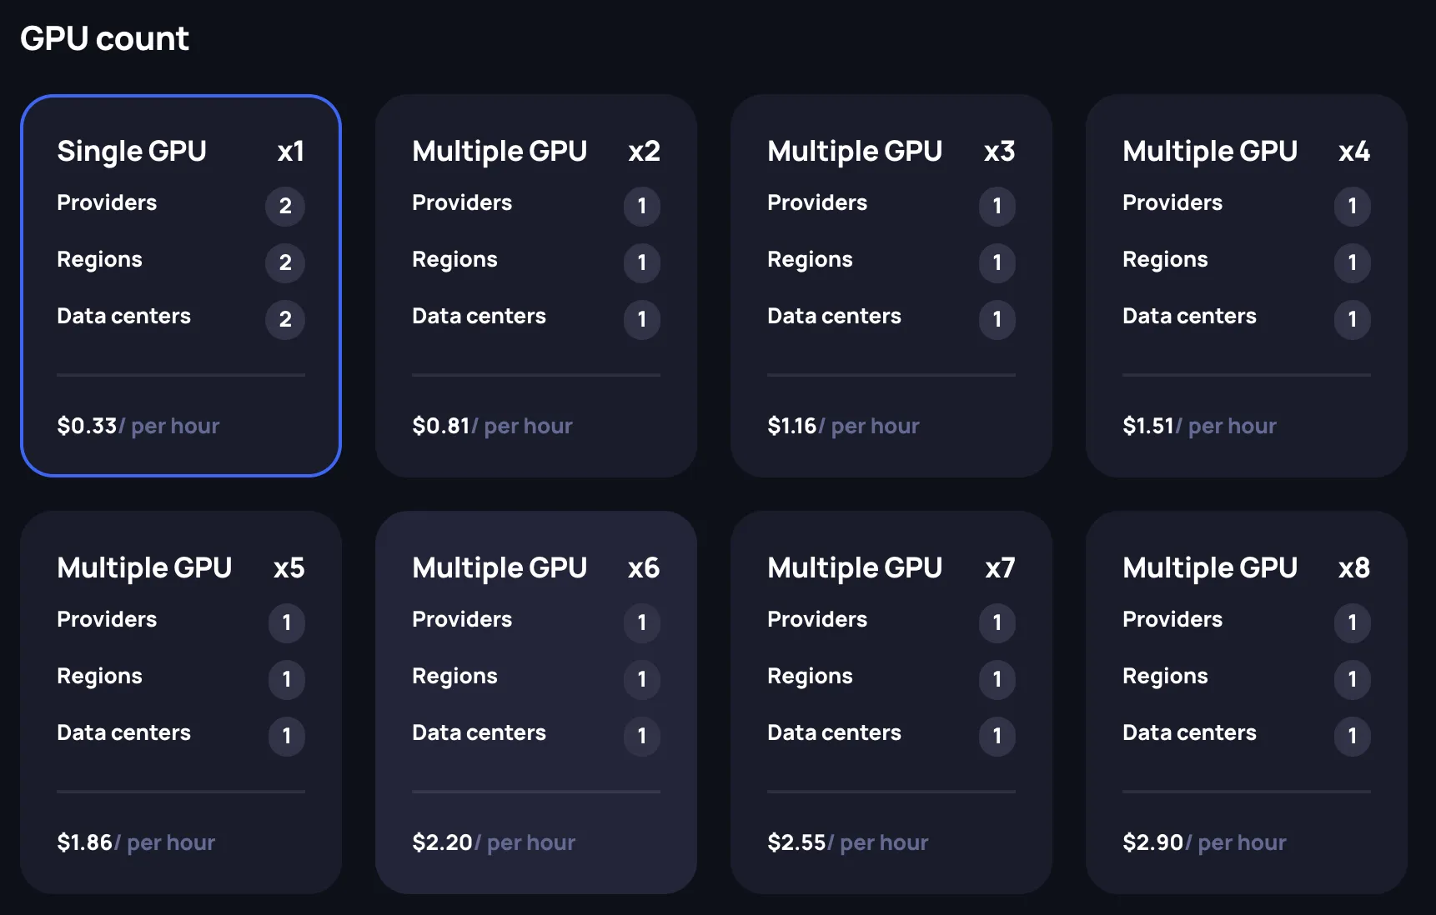Click the Data centers badge on x1 card
Viewport: 1436px width, 915px height.
click(285, 320)
